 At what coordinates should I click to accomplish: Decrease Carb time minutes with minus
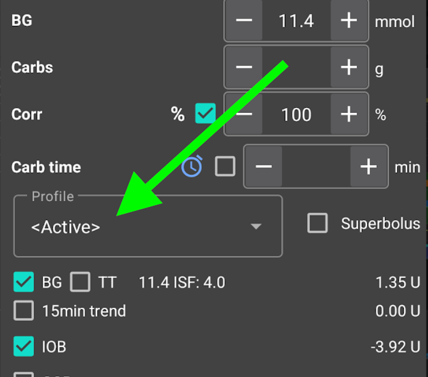pos(263,166)
